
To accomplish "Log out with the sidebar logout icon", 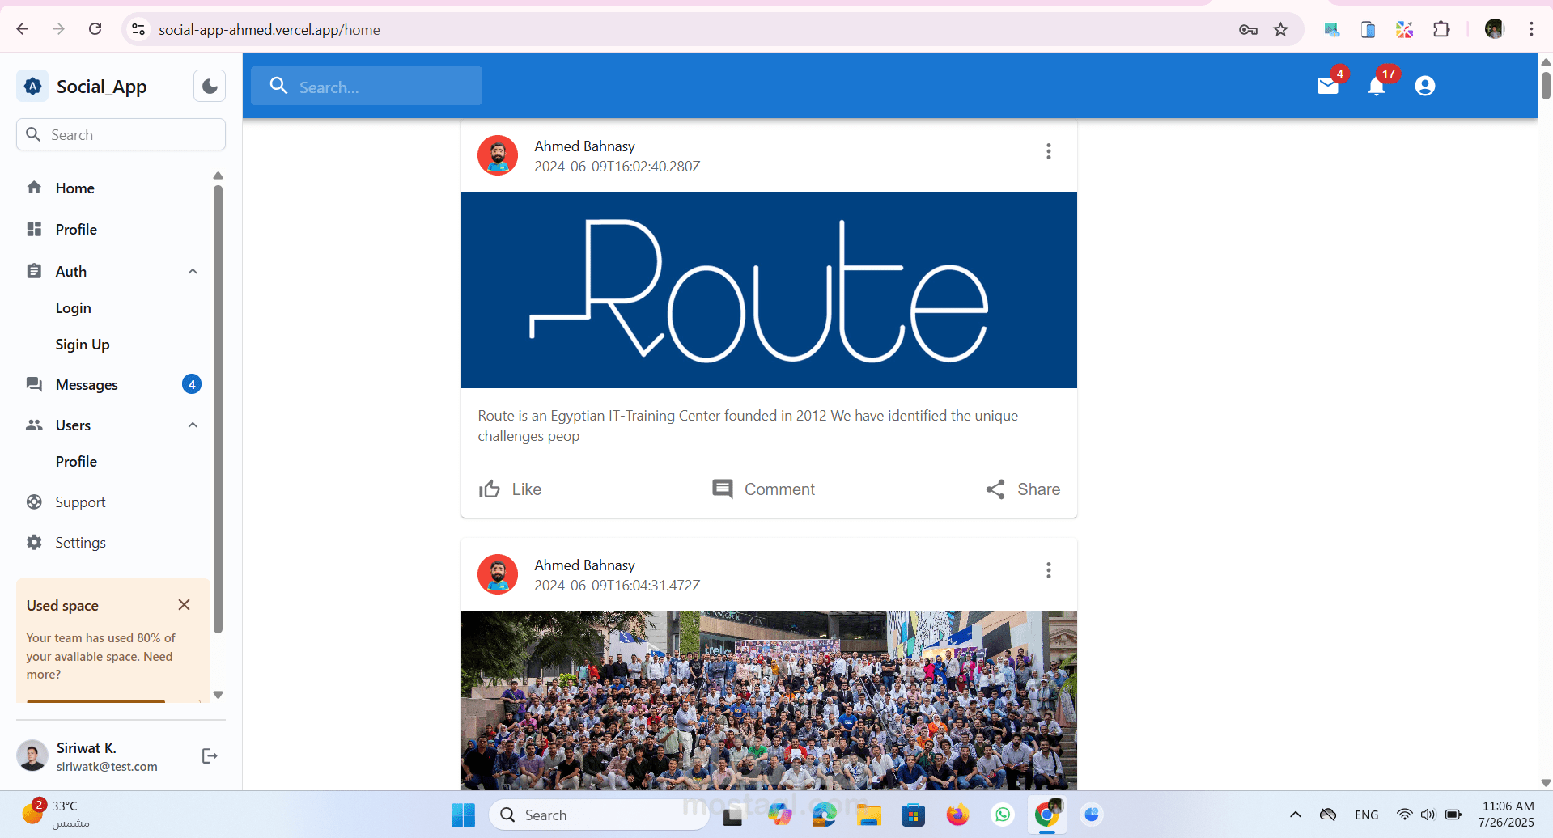I will 210,755.
